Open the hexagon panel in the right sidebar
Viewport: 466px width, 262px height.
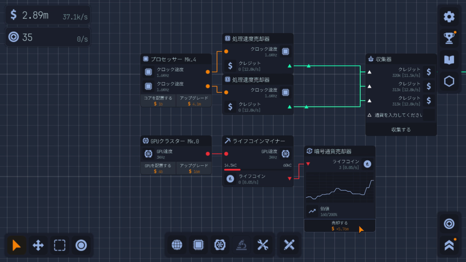449,81
